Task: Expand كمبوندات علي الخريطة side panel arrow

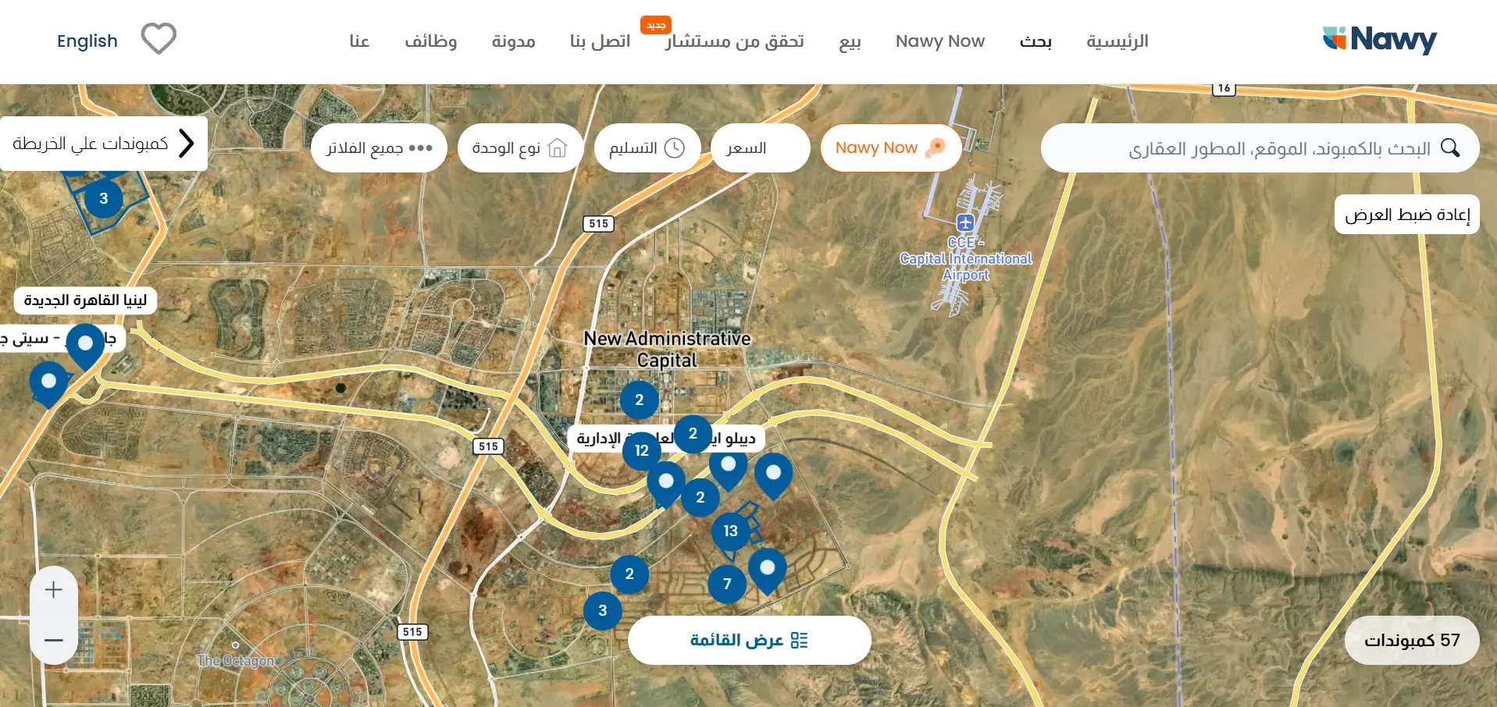Action: [186, 144]
